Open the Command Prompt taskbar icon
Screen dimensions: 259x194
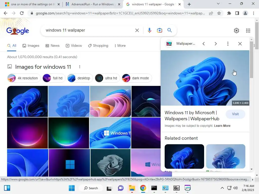tap(154, 188)
